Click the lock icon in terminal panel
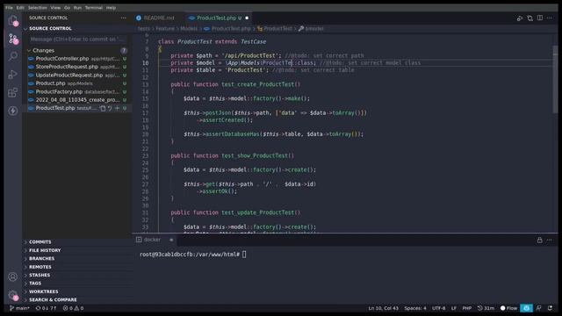Viewport: 562px width, 316px height. 539,240
